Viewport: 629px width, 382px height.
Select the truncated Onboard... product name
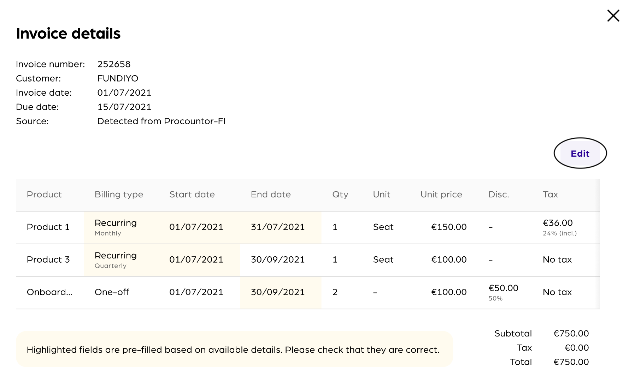(49, 292)
